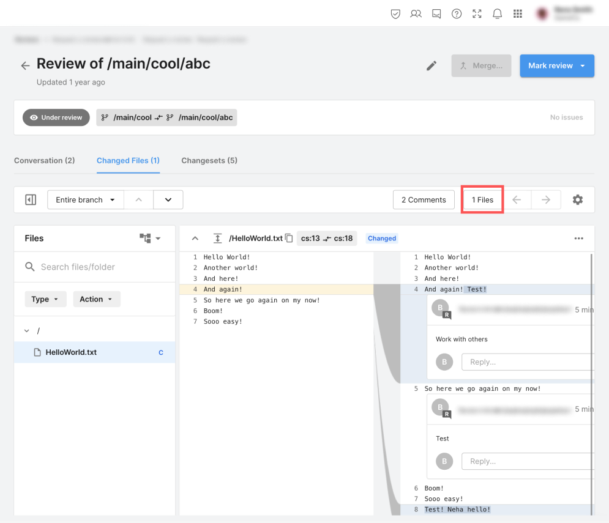The height and width of the screenshot is (523, 609).
Task: Click the pencil edit icon beside review title
Action: click(432, 66)
